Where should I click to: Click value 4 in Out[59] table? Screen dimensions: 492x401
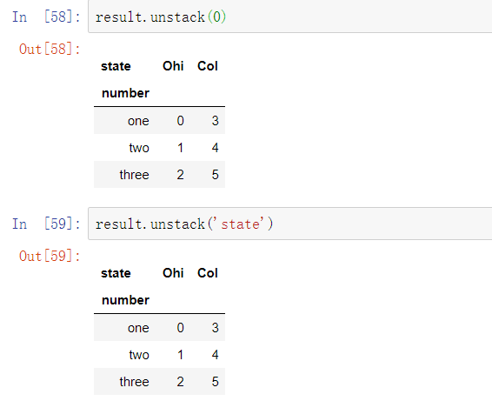point(216,355)
